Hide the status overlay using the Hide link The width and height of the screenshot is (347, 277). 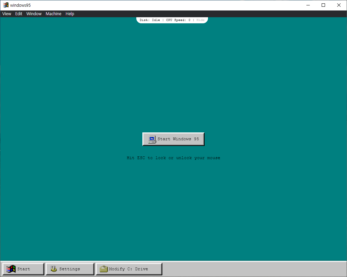pos(200,20)
